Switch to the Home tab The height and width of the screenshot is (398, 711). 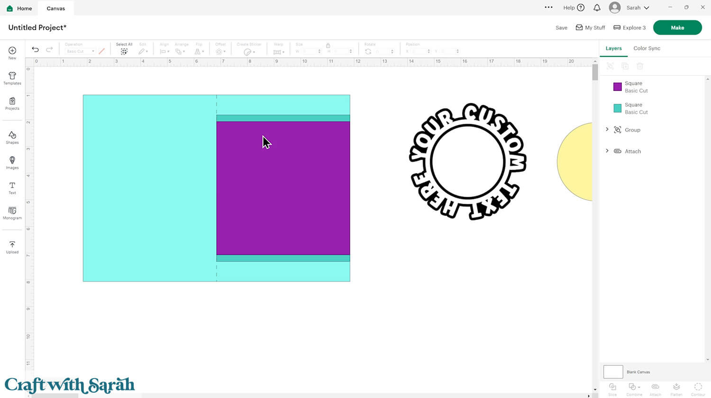tap(19, 8)
